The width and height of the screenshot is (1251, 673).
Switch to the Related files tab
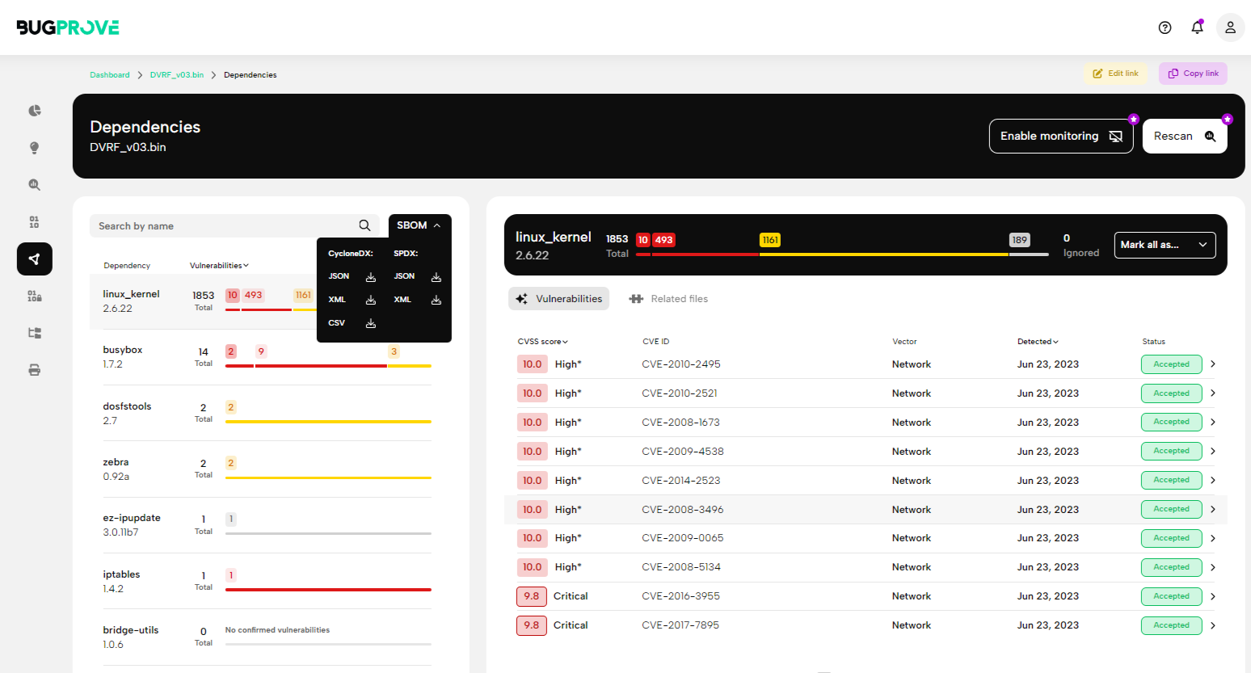(x=668, y=298)
